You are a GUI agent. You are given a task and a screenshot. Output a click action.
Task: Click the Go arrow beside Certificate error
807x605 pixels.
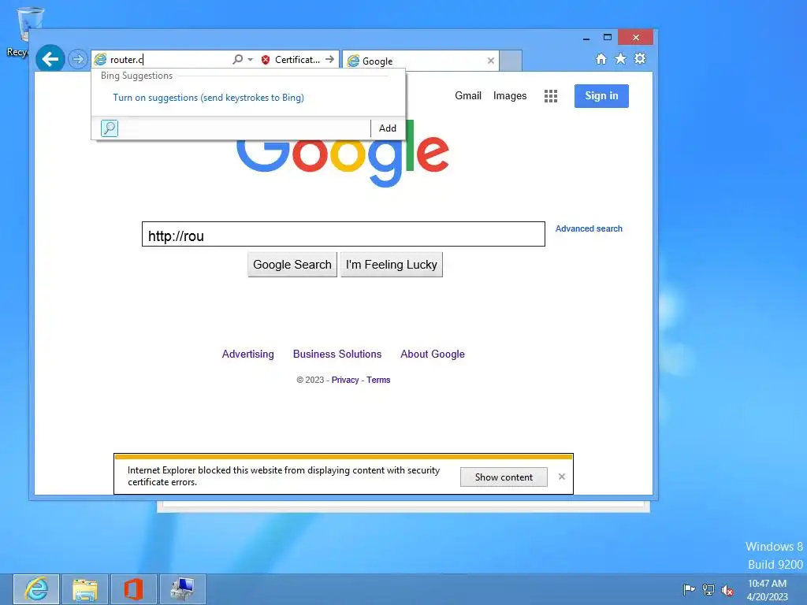330,59
